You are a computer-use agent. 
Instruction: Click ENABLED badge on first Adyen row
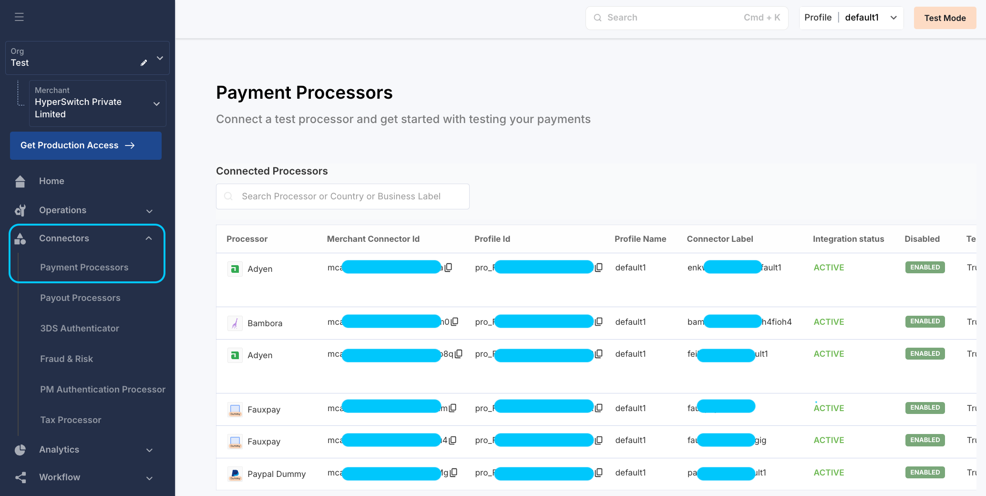tap(924, 268)
